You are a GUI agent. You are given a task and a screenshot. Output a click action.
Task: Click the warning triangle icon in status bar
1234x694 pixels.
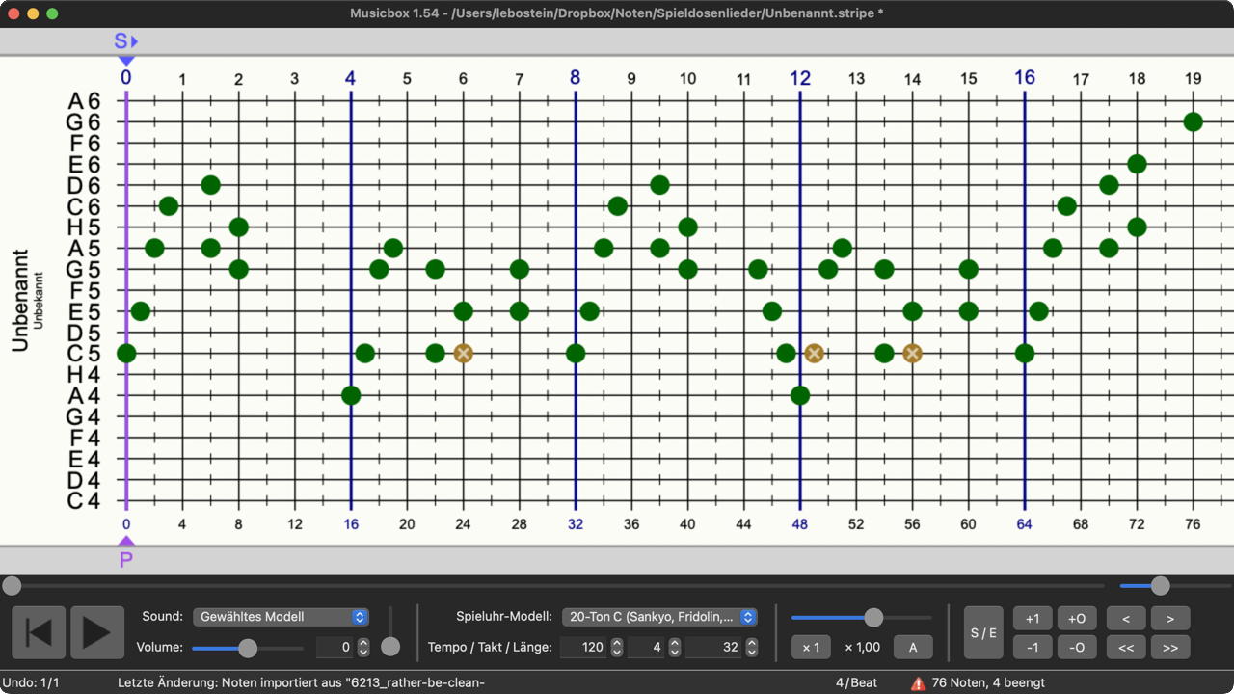tap(918, 682)
